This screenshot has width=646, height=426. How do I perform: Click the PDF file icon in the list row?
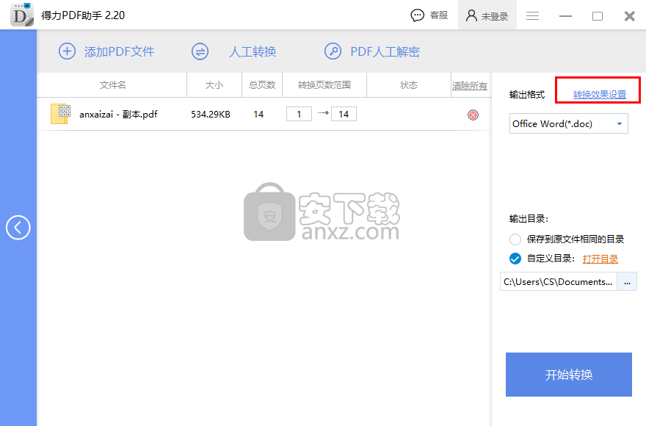tap(60, 114)
